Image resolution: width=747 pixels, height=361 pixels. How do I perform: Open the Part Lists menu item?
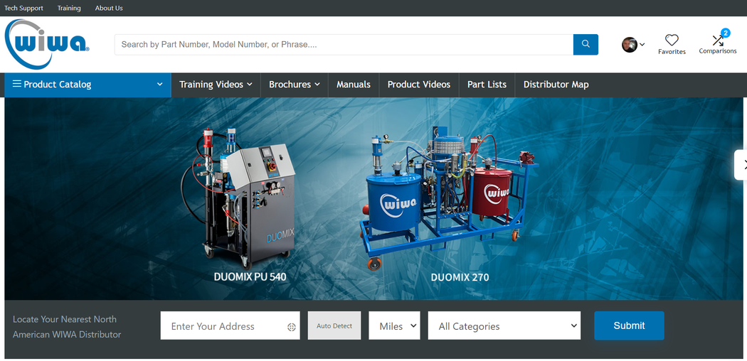[x=487, y=84]
